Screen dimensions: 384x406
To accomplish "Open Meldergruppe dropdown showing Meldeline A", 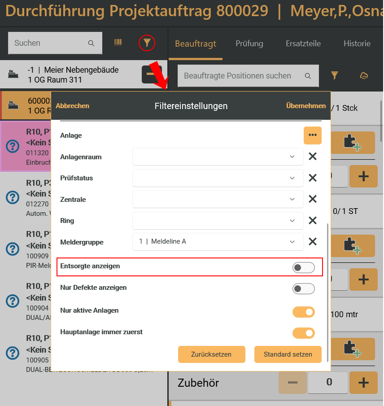I will pos(218,242).
